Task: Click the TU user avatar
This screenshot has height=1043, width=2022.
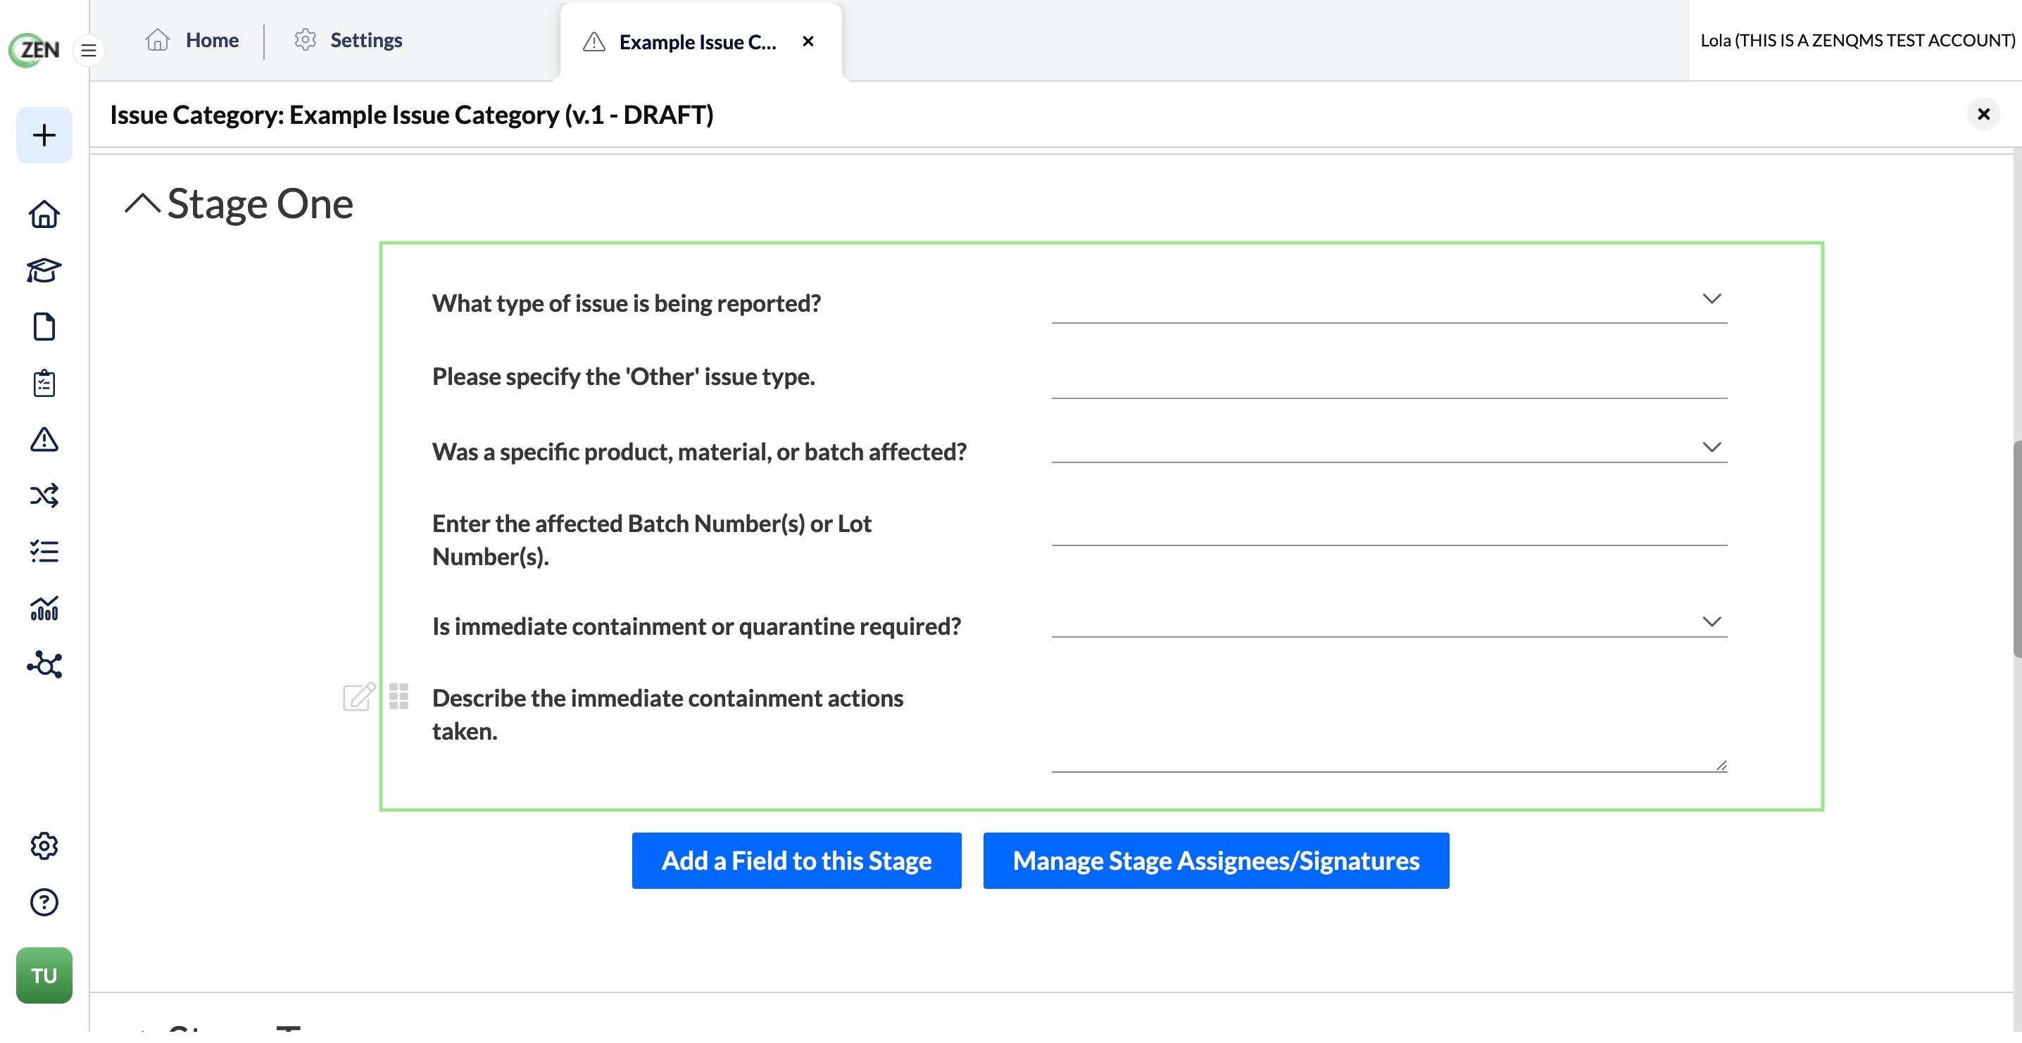Action: pyautogui.click(x=44, y=975)
